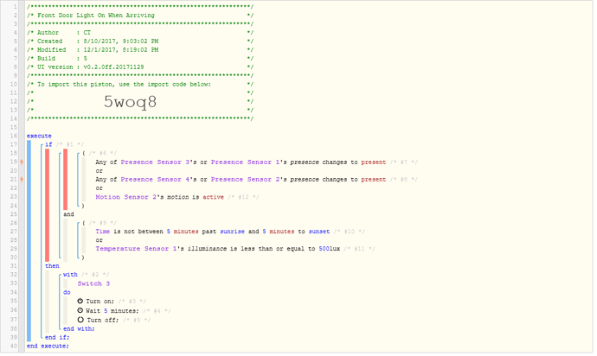Click the 'sunrise' value on line 27
Image resolution: width=597 pixels, height=356 pixels.
tap(232, 232)
